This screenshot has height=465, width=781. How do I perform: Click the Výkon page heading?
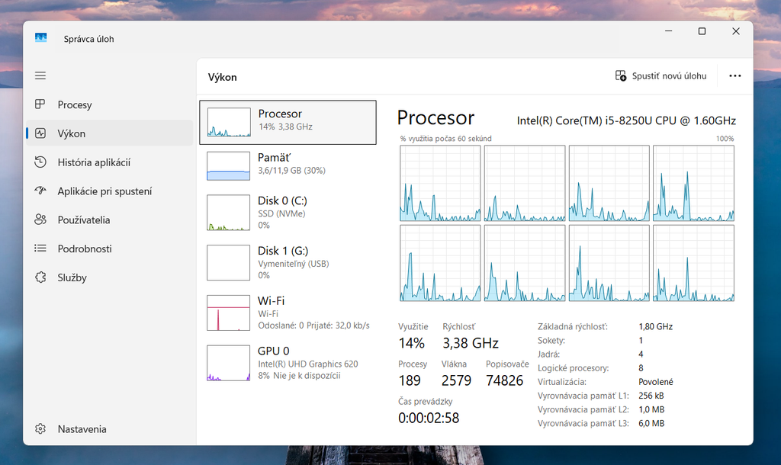coord(222,77)
